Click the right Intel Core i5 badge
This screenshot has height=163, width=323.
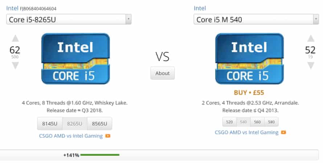click(x=249, y=58)
